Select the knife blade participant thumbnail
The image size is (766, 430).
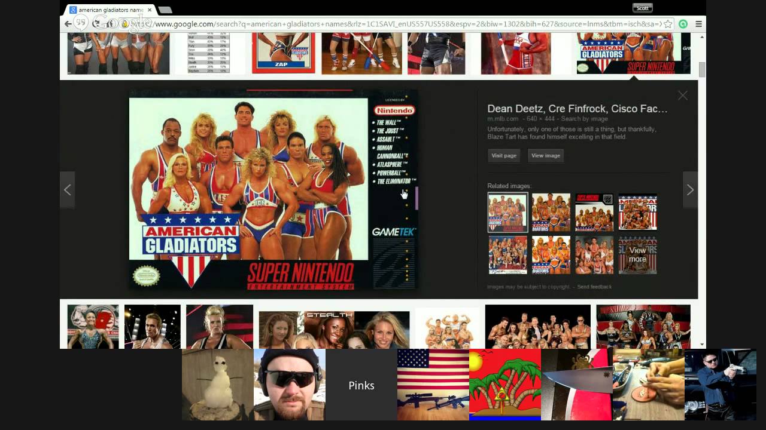coord(577,385)
